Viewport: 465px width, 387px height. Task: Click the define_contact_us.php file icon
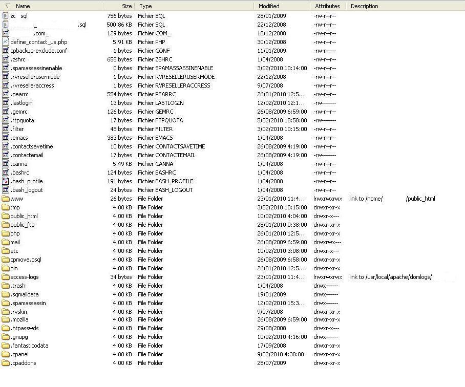[5, 42]
